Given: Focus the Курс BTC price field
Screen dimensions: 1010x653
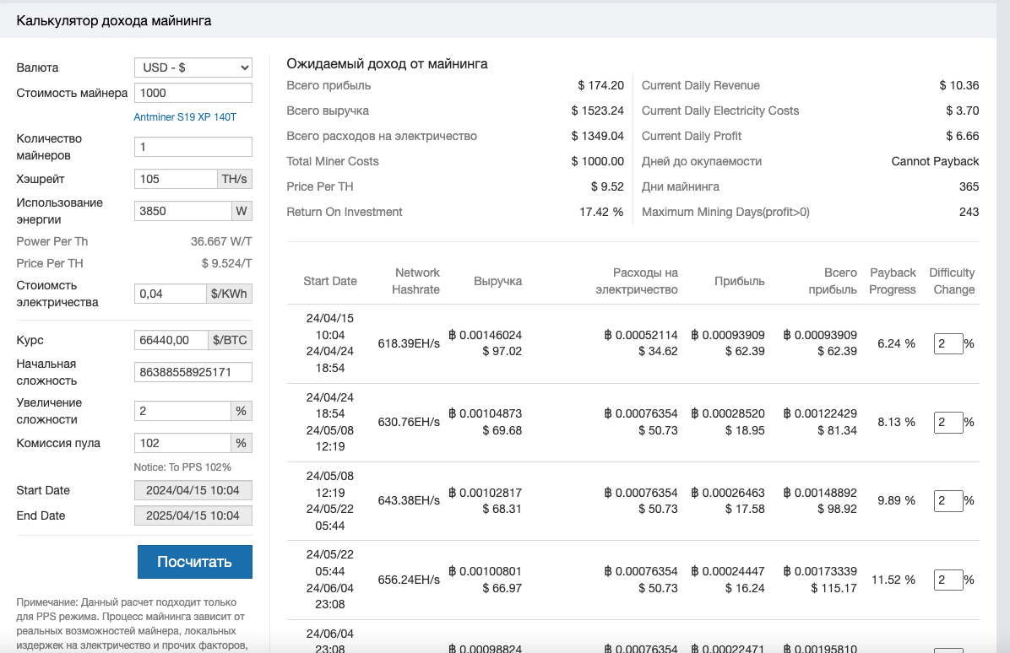Looking at the screenshot, I should pos(171,340).
